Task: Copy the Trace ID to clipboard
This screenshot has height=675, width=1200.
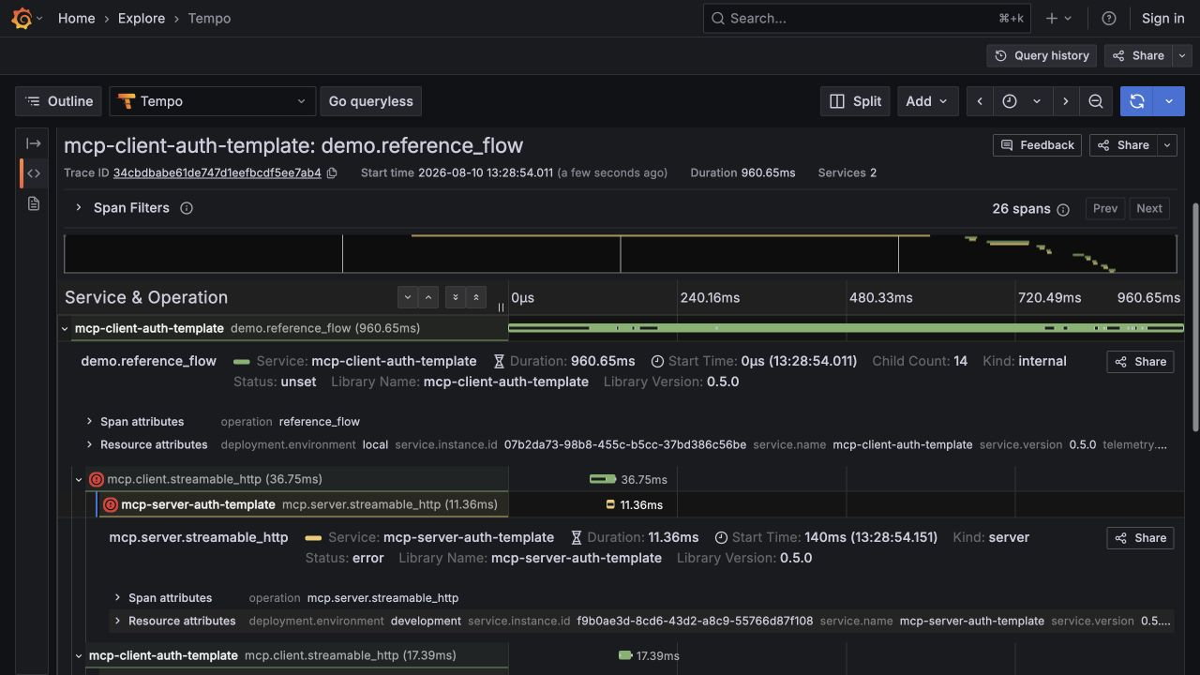Action: (332, 172)
